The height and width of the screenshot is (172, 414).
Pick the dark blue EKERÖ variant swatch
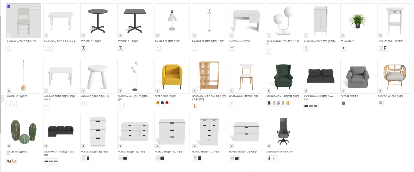[x=162, y=103]
